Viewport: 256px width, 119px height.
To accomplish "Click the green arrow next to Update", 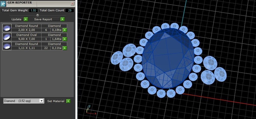I will click(x=26, y=19).
